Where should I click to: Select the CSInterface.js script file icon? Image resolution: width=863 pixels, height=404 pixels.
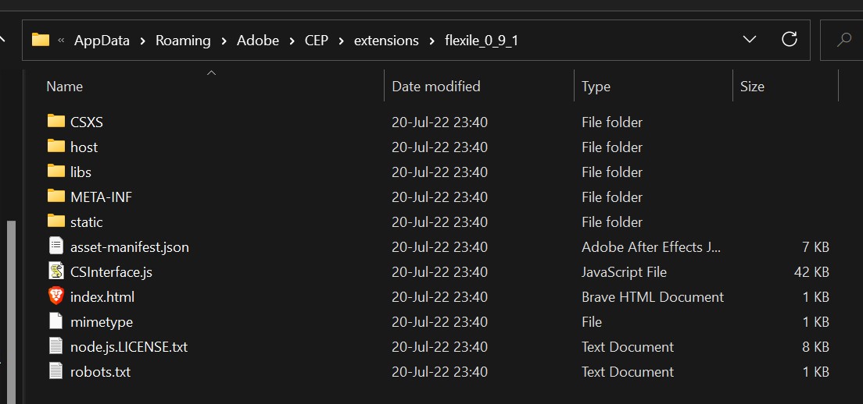point(56,271)
